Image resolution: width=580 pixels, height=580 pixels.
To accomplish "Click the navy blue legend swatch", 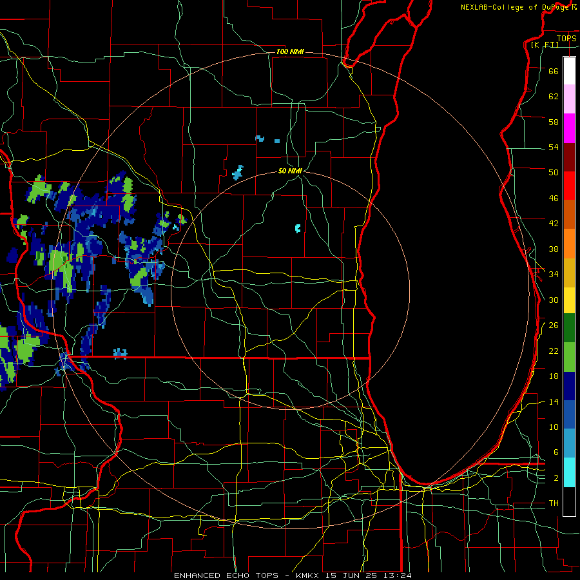I will click(x=569, y=386).
